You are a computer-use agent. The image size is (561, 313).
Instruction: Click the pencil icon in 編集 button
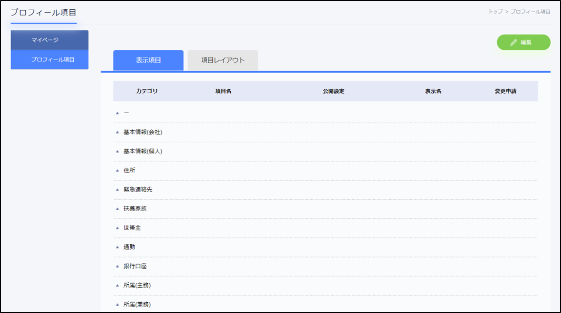click(x=513, y=42)
